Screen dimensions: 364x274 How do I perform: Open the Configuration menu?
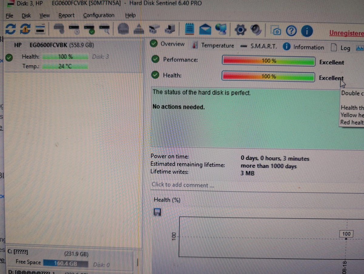point(99,15)
